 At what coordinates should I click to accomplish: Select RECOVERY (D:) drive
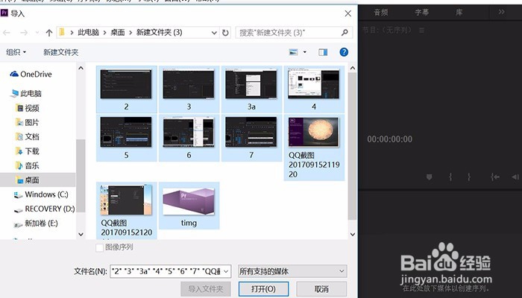(44, 209)
